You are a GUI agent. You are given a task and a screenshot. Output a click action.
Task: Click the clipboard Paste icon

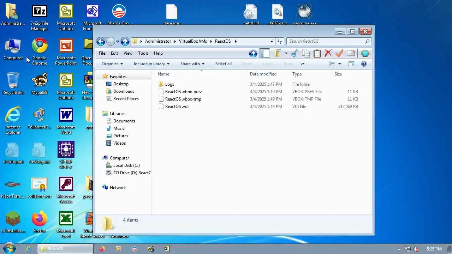click(x=317, y=54)
